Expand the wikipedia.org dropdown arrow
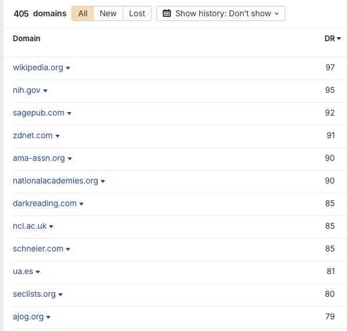This screenshot has width=347, height=331. (x=68, y=68)
